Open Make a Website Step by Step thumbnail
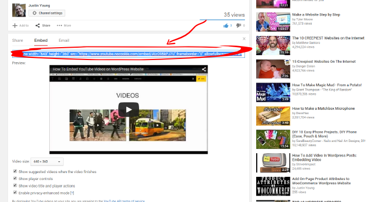Viewport: 368px width, 202px height. pos(273,22)
